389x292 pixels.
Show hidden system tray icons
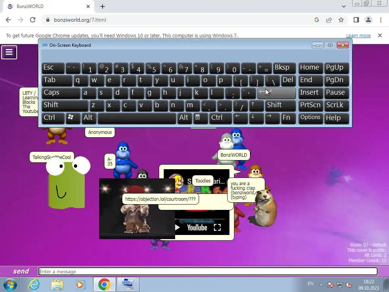click(x=321, y=285)
